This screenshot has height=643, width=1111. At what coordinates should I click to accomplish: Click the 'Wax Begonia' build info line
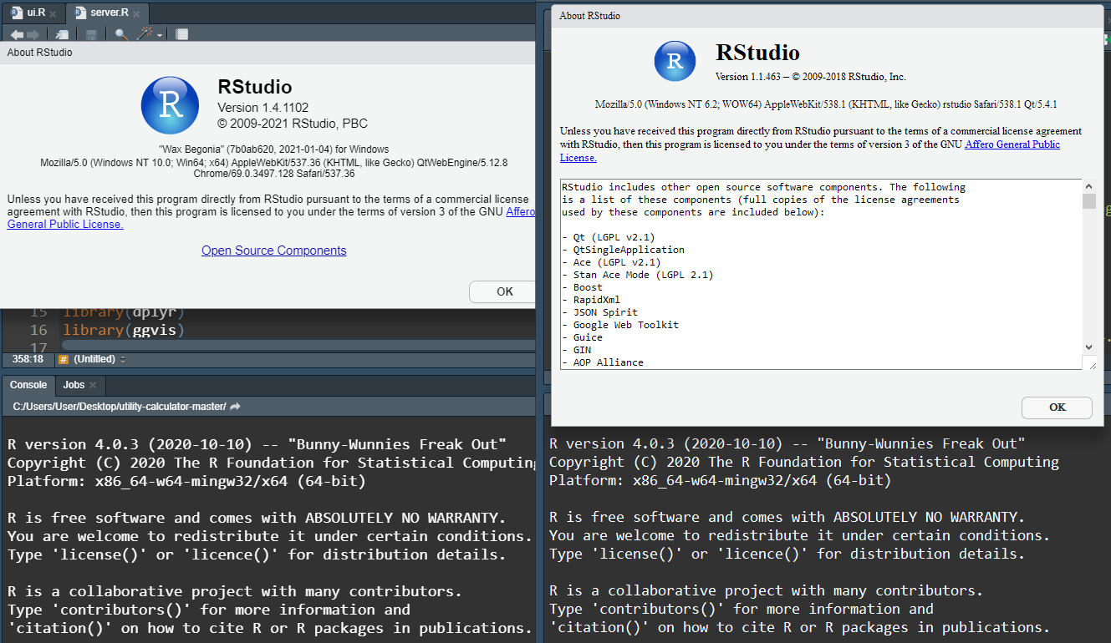[274, 149]
